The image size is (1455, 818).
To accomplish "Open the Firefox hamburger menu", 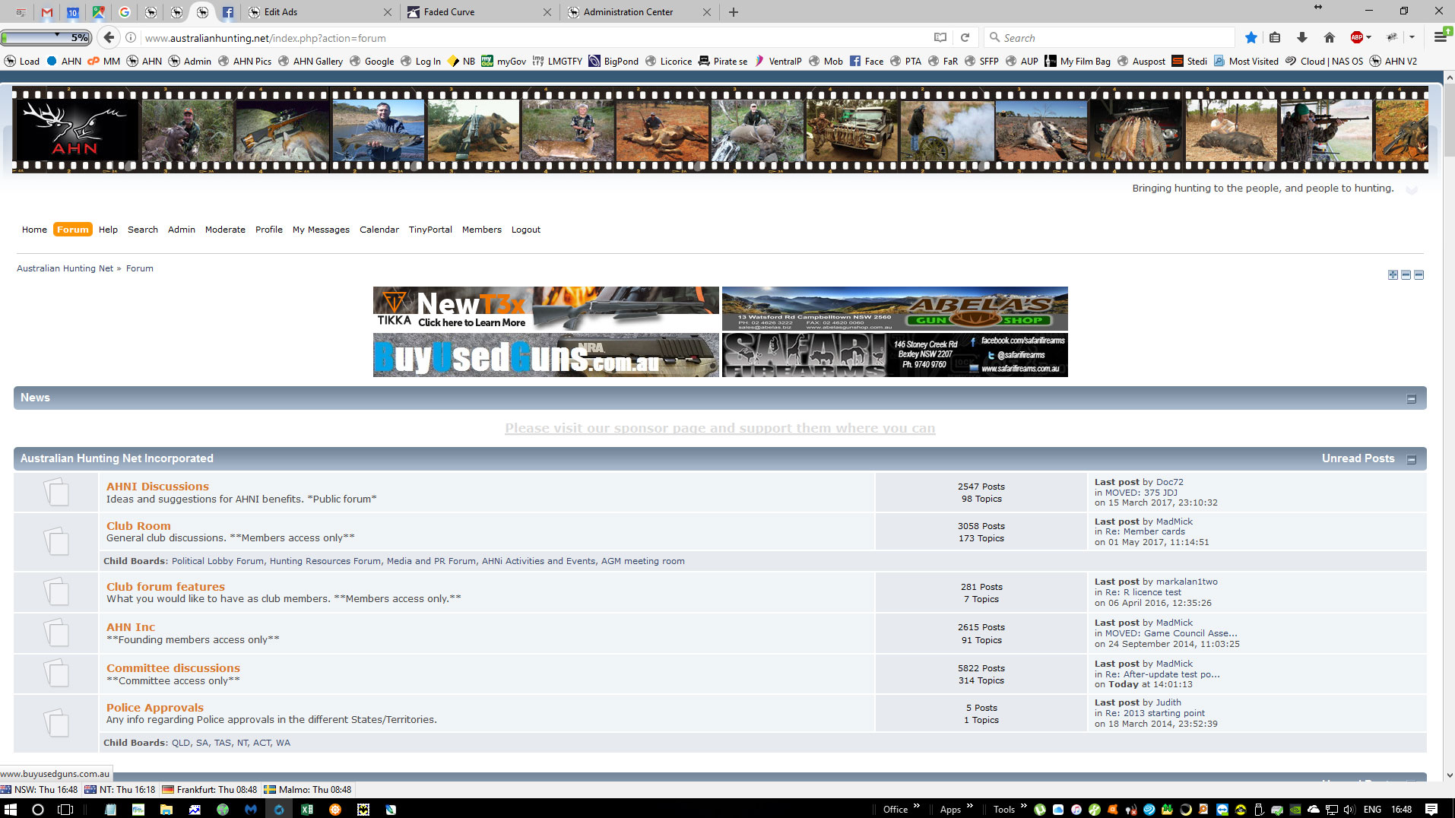I will point(1440,37).
